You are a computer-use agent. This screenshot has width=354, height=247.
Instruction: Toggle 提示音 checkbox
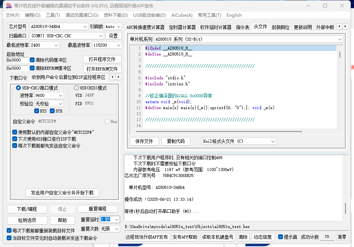point(280,237)
